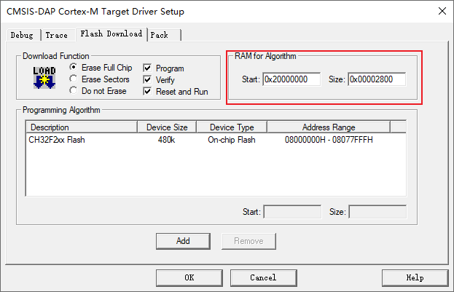The height and width of the screenshot is (292, 454).
Task: Switch to the Debug tab
Action: tap(22, 35)
